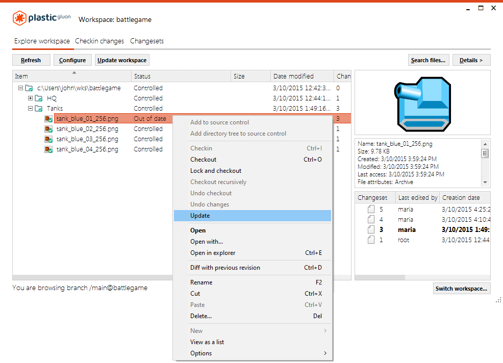503x363 pixels.
Task: Select the tank_blue_04_256.png file name
Action: coord(87,150)
